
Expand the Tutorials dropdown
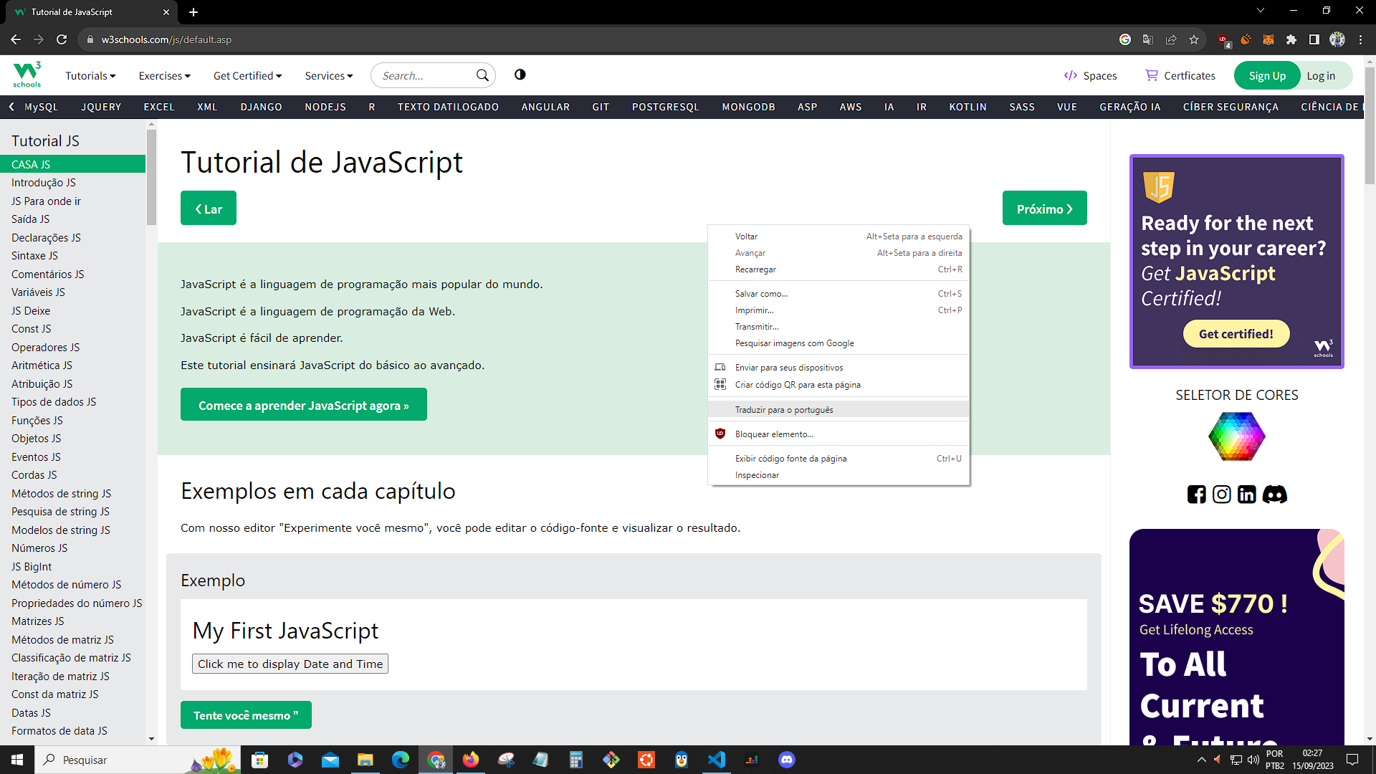click(90, 75)
